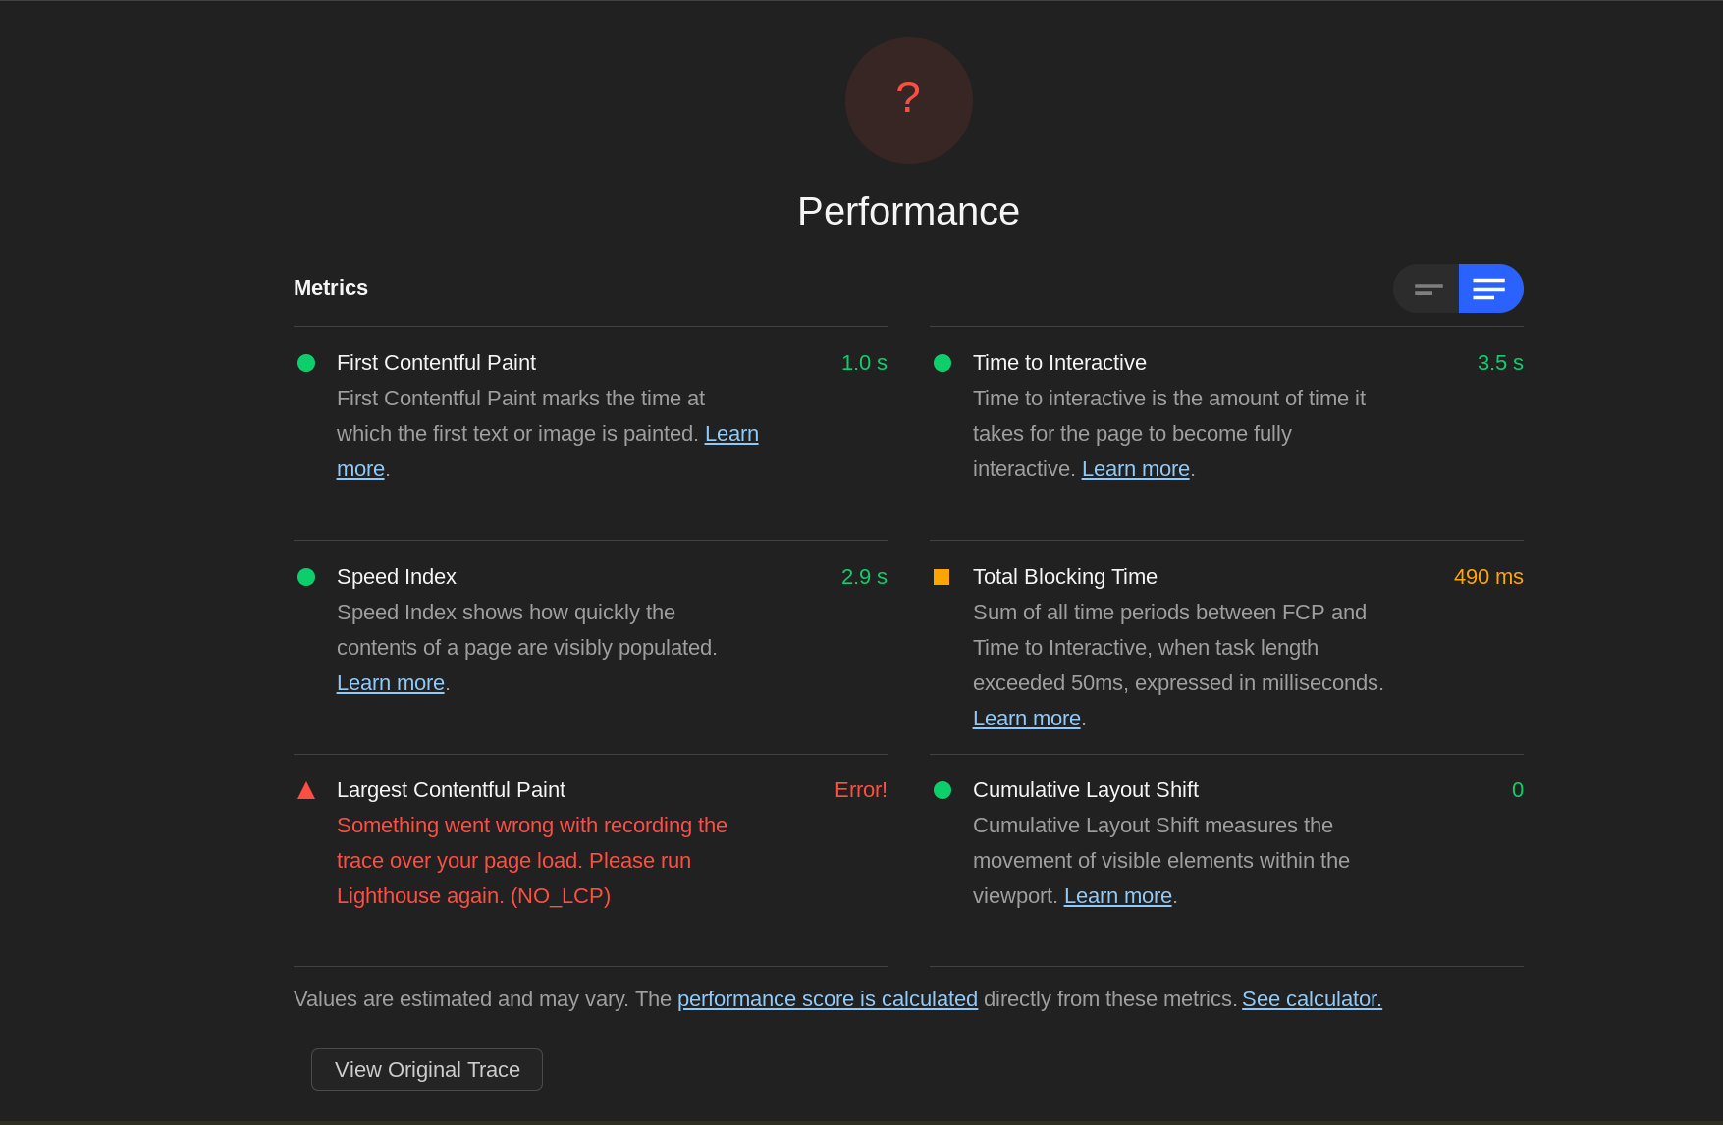Click the First Contentful Paint green status icon
Viewport: 1723px width, 1125px height.
[305, 363]
